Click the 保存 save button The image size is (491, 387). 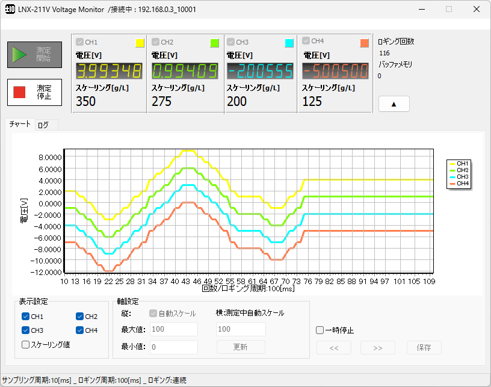pyautogui.click(x=425, y=347)
